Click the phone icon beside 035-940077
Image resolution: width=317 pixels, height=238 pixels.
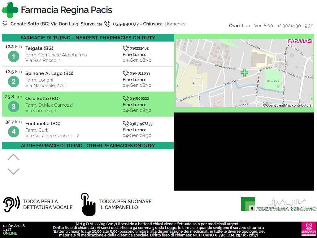[107, 24]
